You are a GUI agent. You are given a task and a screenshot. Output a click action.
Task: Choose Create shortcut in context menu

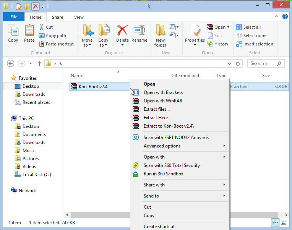[x=180, y=226]
